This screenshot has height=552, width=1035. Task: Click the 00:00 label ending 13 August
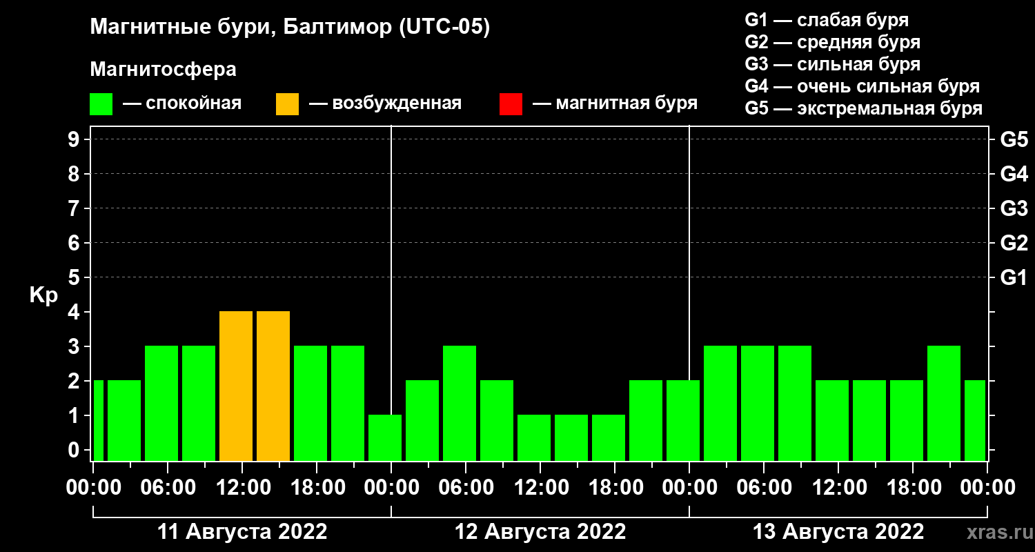[987, 487]
